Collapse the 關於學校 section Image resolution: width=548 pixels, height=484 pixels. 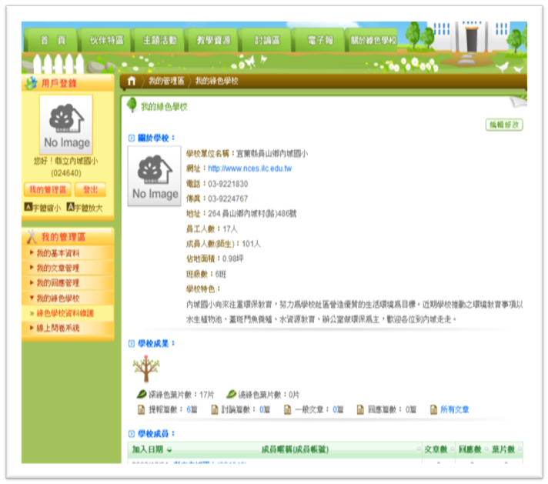pos(132,138)
